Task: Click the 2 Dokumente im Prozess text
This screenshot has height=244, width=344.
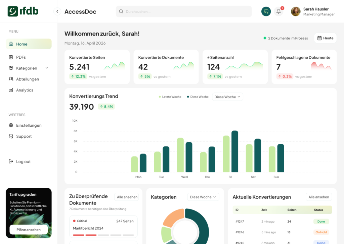Action: [x=288, y=38]
